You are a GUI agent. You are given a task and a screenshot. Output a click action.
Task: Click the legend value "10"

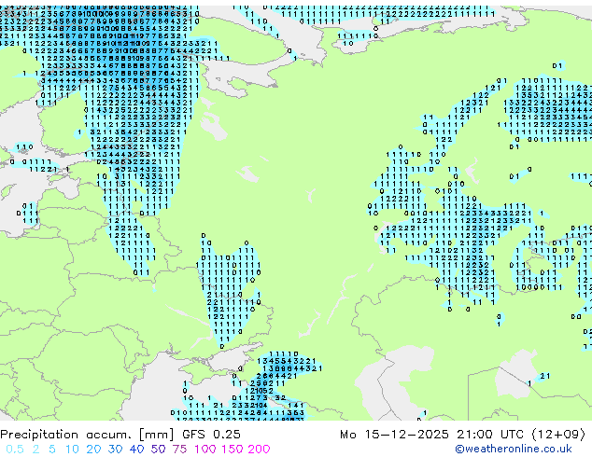tap(72, 450)
